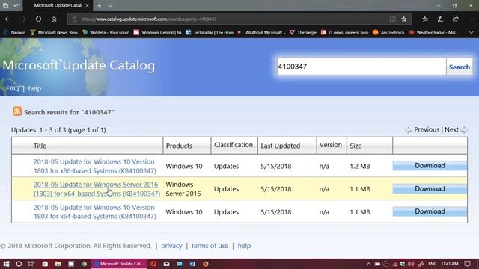Open Action Center notifications icon
Image resolution: width=479 pixels, height=269 pixels.
(467, 264)
